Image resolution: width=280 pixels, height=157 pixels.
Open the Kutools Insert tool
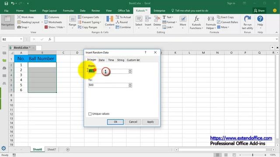[x=148, y=22]
